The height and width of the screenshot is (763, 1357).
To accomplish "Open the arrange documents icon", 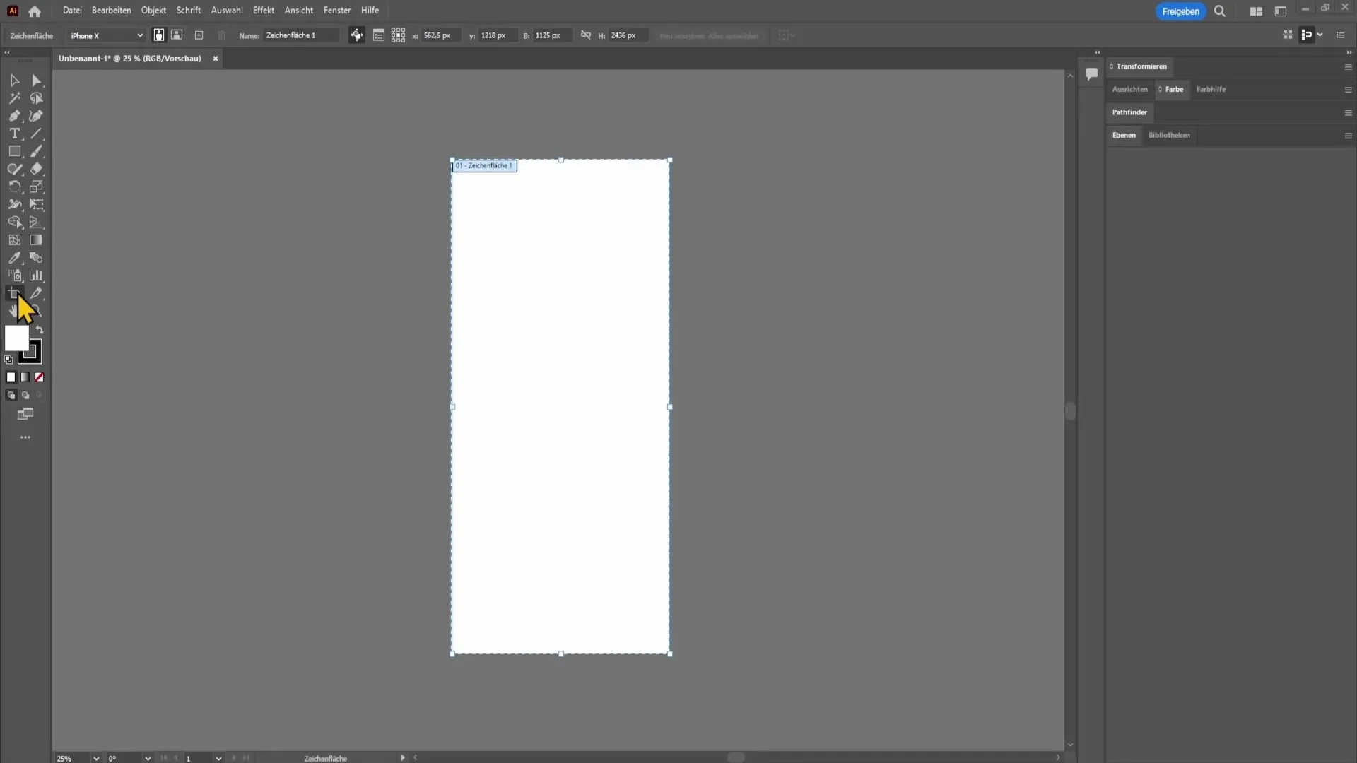I will tap(1256, 11).
